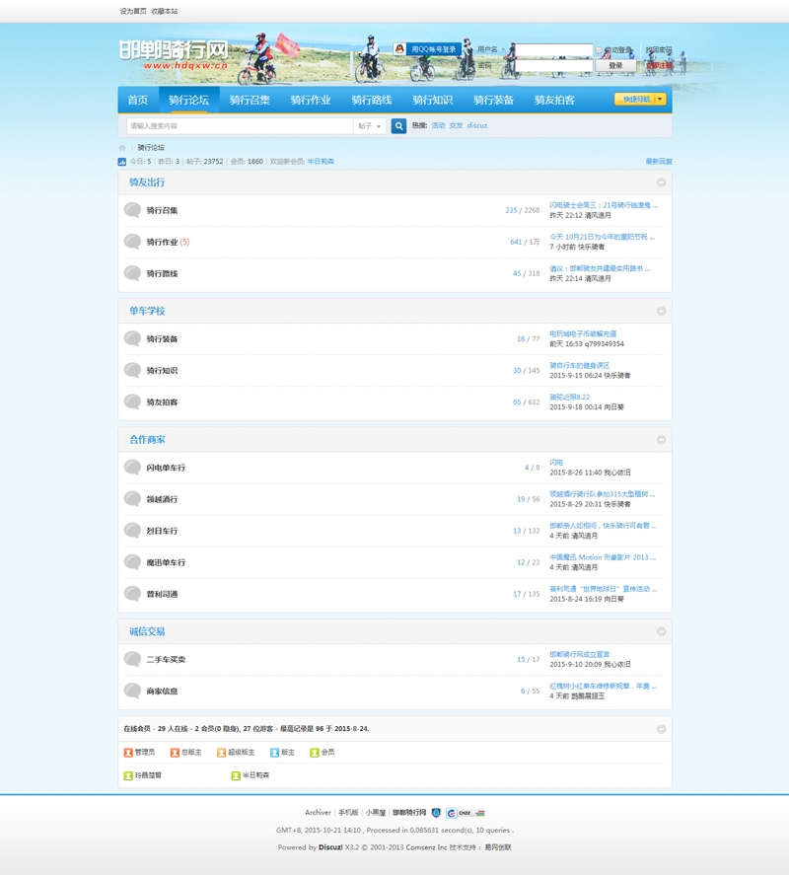Collapse the 骑友出行 forum section
The width and height of the screenshot is (789, 875).
pyautogui.click(x=662, y=182)
